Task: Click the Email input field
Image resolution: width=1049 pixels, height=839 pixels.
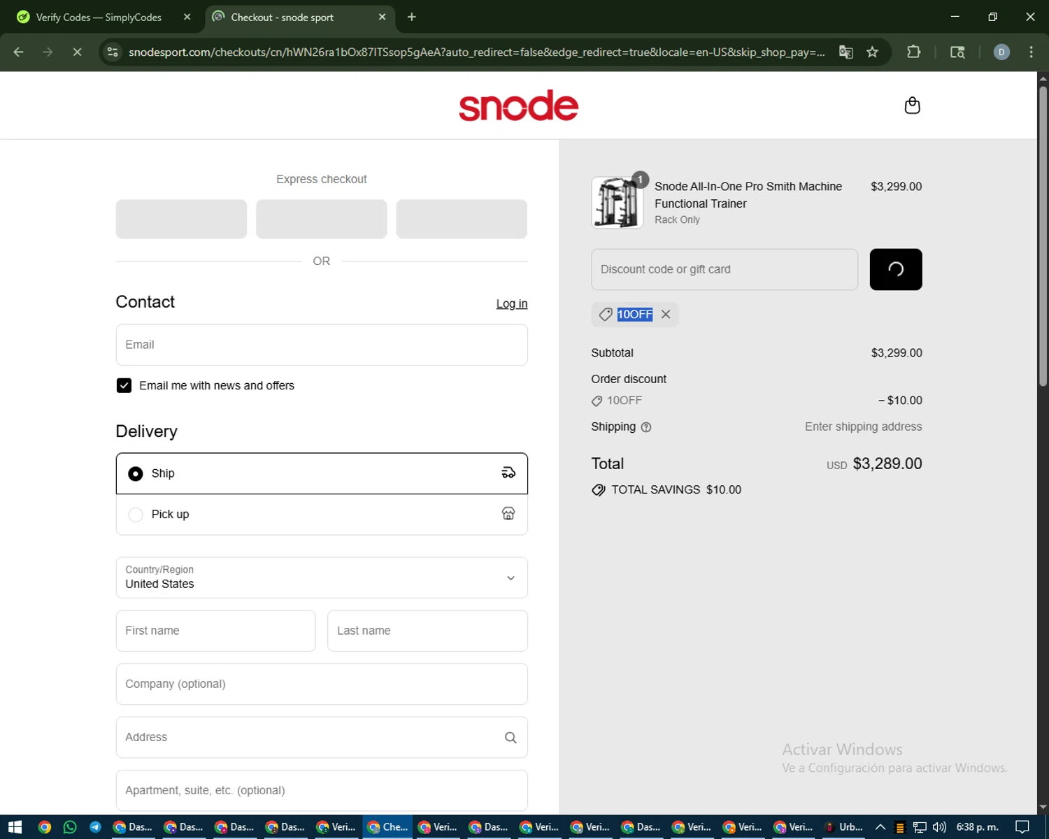Action: coord(322,345)
